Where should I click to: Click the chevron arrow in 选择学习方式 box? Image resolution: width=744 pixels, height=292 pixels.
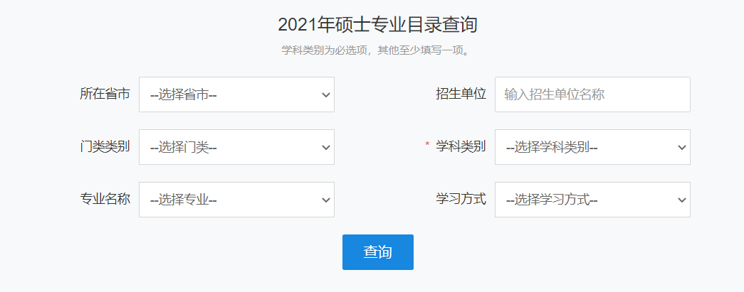682,200
